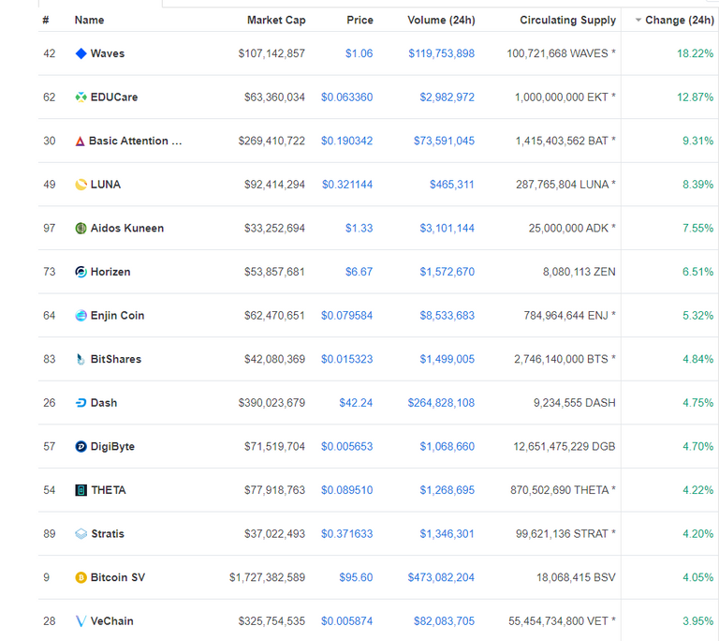
Task: Click Bitcoin SV volume $473,082,204
Action: pyautogui.click(x=441, y=577)
